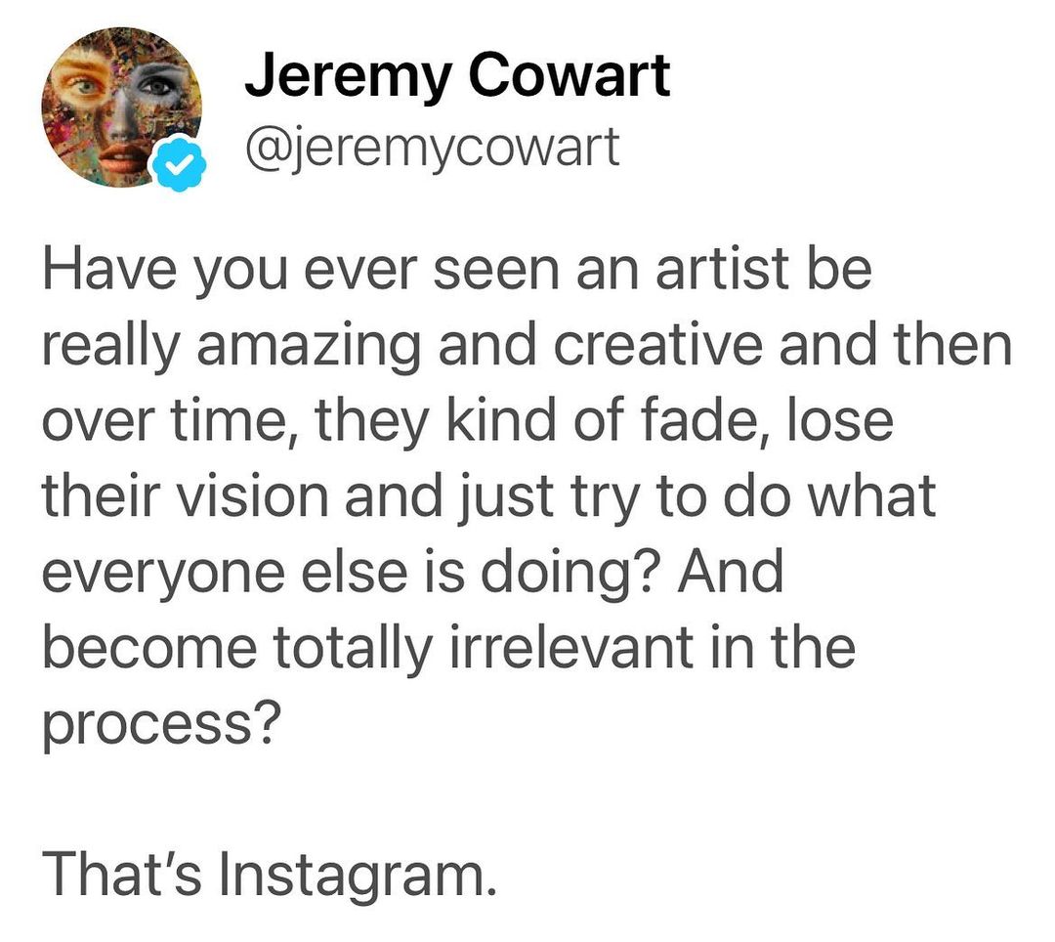The width and height of the screenshot is (1055, 942).
Task: Open the Jeremy Cowart display name
Action: [x=457, y=74]
